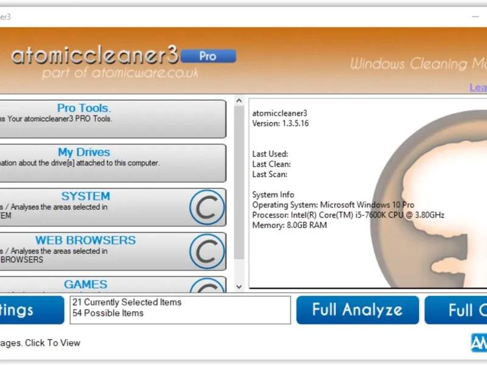Run Full Analyze
The height and width of the screenshot is (365, 487).
pyautogui.click(x=357, y=310)
